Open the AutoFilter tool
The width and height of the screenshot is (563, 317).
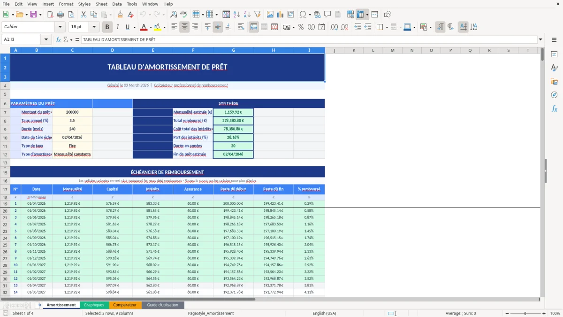(257, 15)
